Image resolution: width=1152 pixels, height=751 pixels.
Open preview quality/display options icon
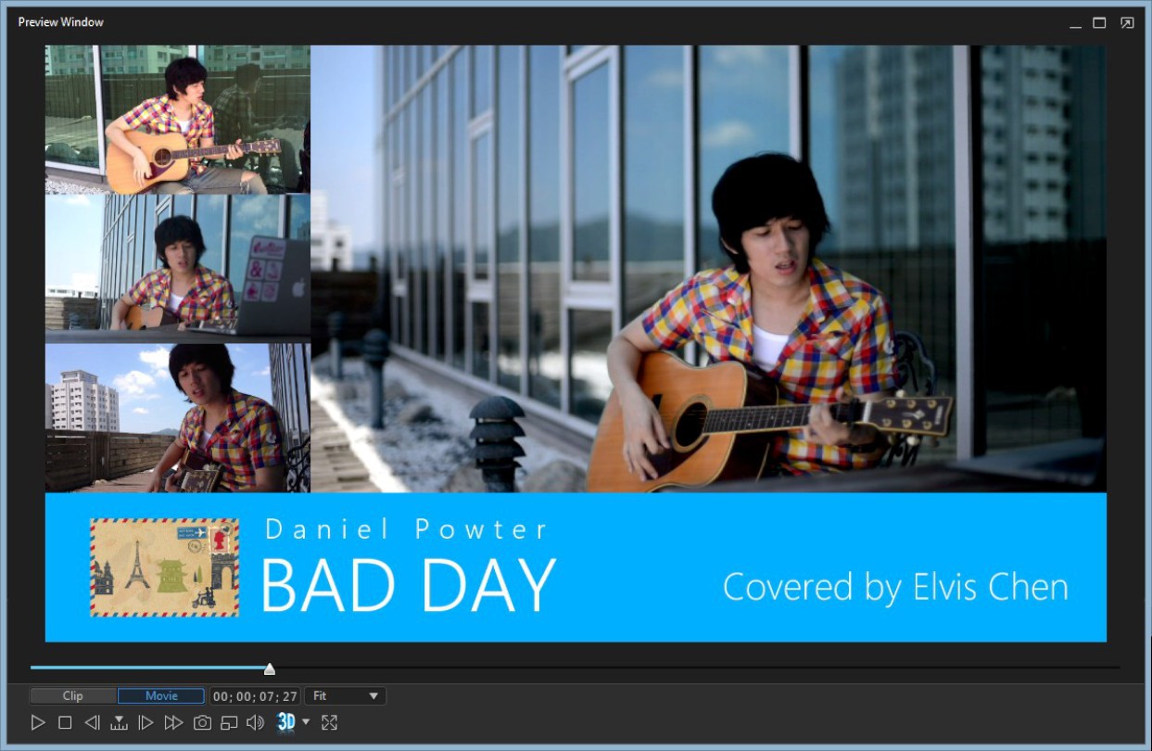tap(229, 722)
